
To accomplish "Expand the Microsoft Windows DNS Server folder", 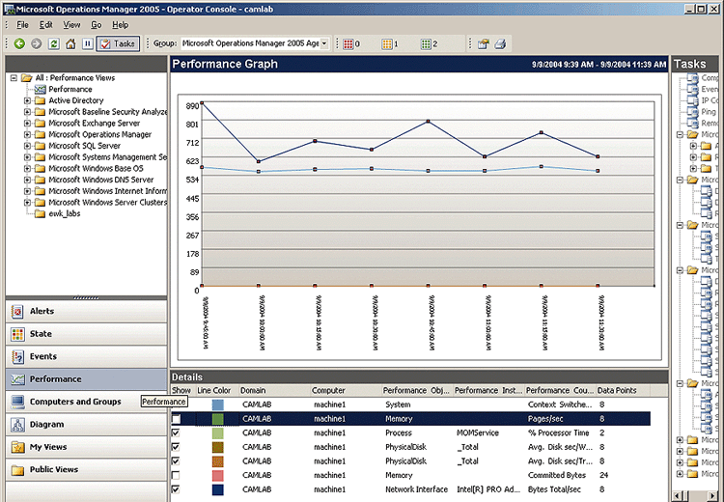I will tap(27, 180).
